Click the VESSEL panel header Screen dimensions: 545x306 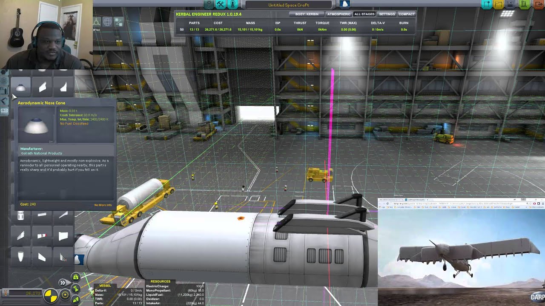click(105, 286)
